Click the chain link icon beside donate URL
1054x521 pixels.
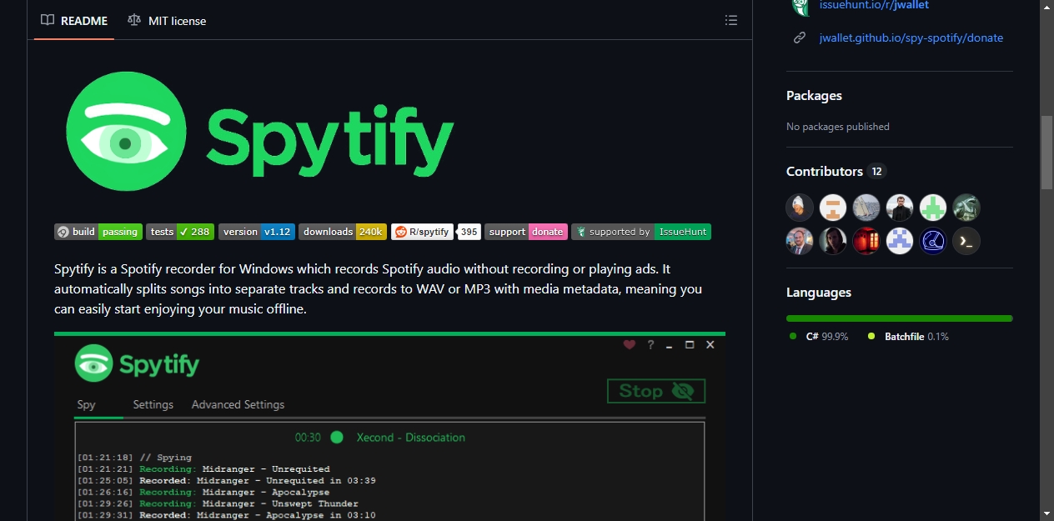coord(800,38)
